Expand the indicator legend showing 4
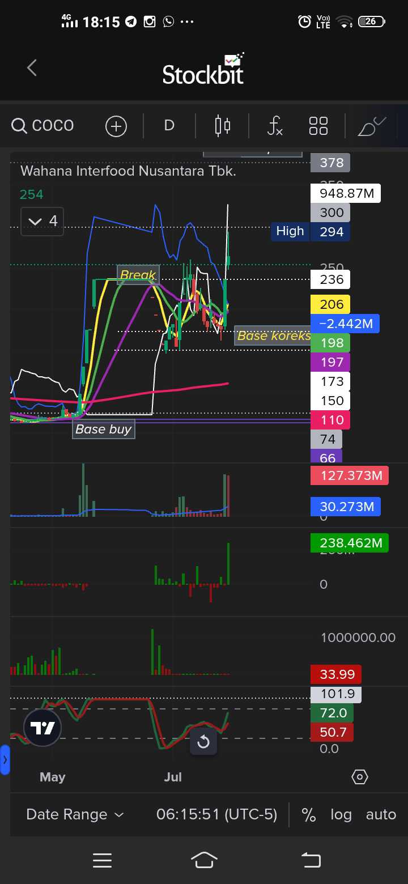This screenshot has width=408, height=884. 42,221
